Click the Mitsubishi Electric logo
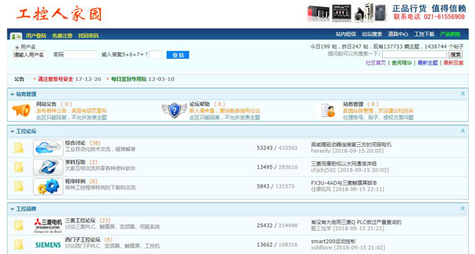Screen dimensions: 475x254 [x=48, y=225]
